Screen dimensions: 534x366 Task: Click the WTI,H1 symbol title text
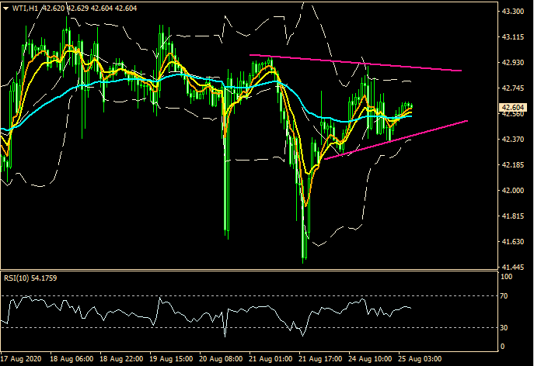pyautogui.click(x=24, y=8)
